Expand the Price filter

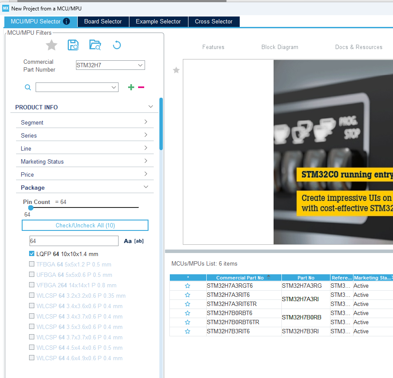[x=145, y=174]
